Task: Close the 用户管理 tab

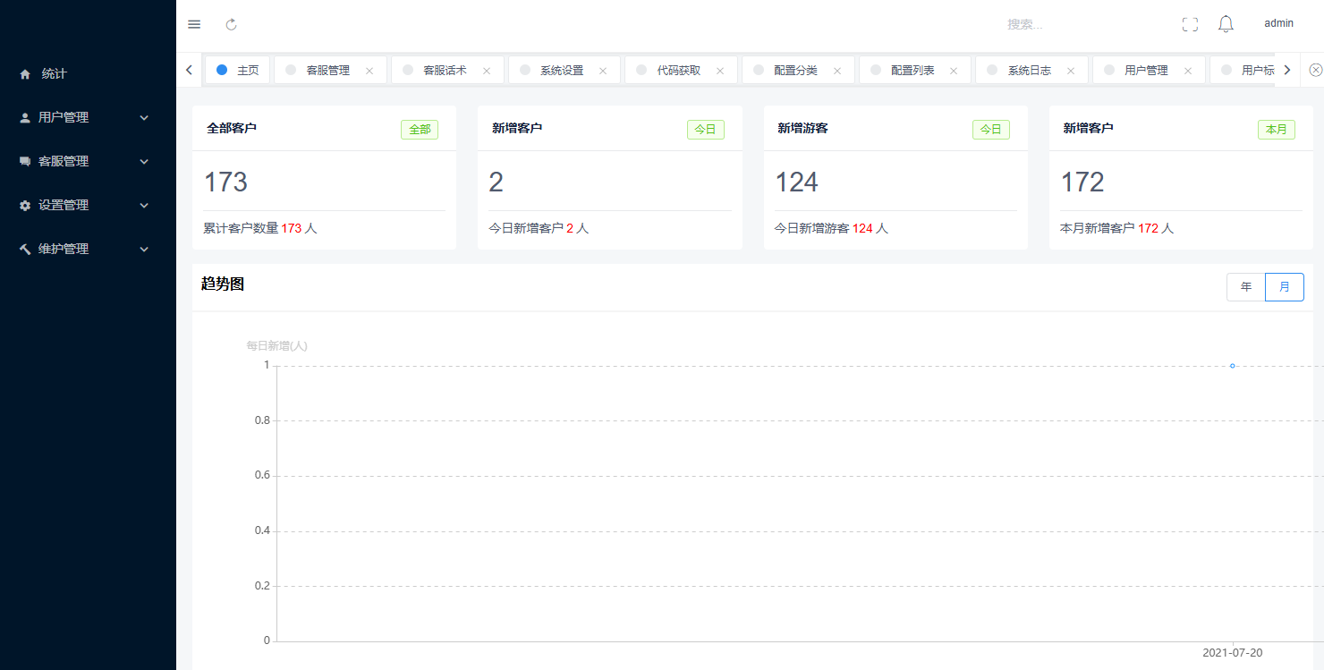Action: pos(1188,71)
